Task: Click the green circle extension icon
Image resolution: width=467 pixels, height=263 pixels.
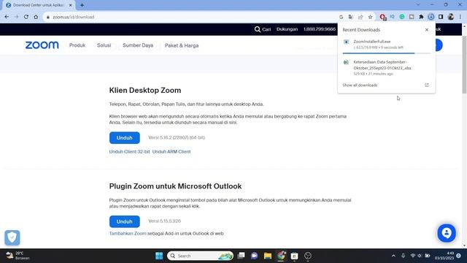Action: (402, 17)
